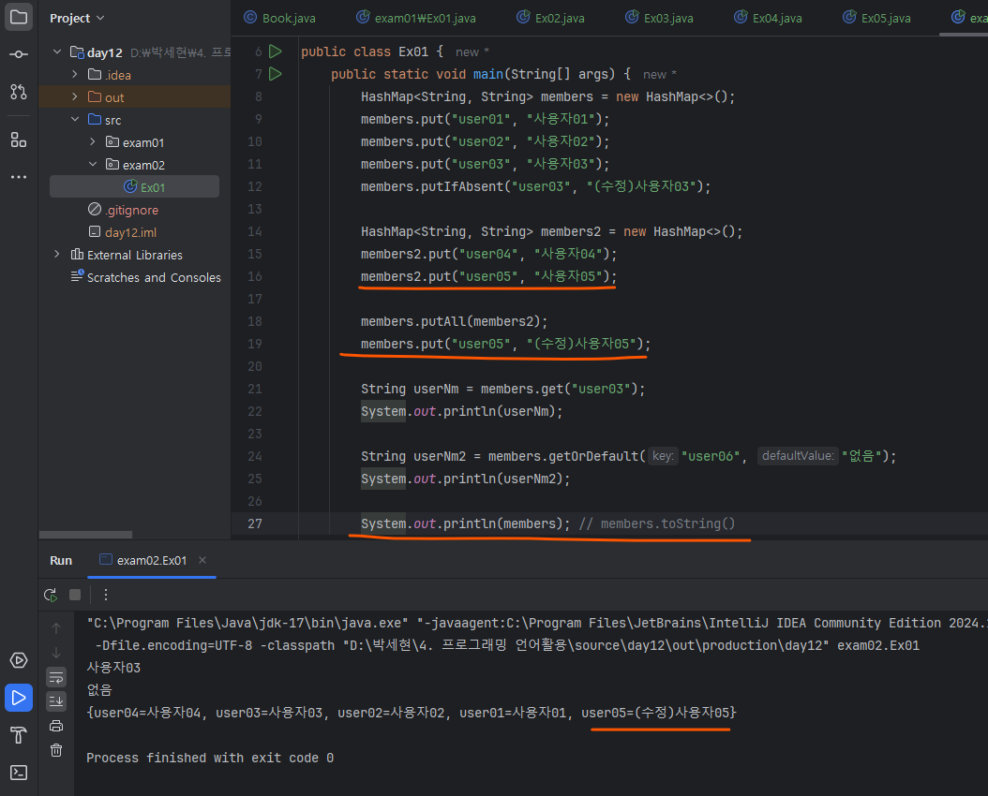Click the comment 'members.toString()' on line 27
Screen dimensions: 988x796
tap(668, 523)
